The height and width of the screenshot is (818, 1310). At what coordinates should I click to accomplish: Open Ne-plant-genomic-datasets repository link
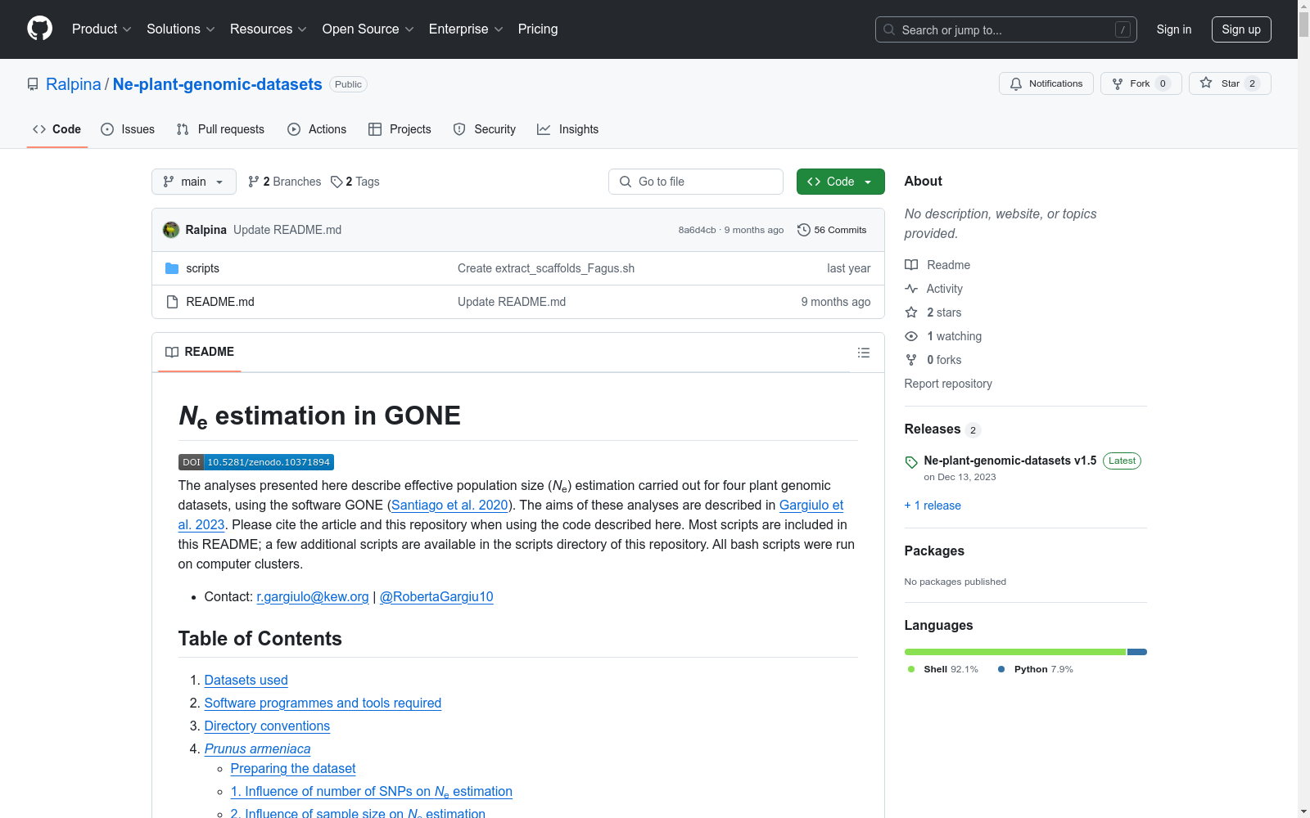218,84
